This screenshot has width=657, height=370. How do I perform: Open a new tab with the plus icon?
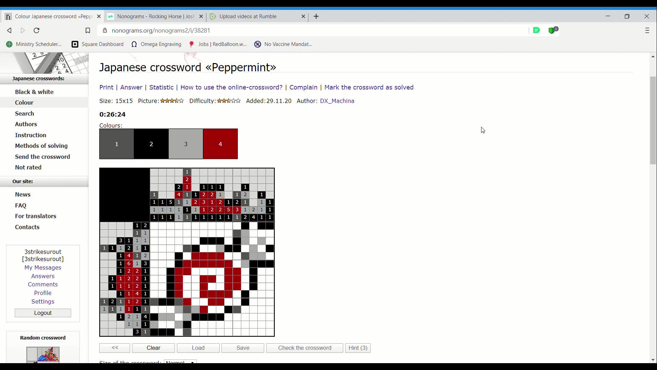(316, 16)
